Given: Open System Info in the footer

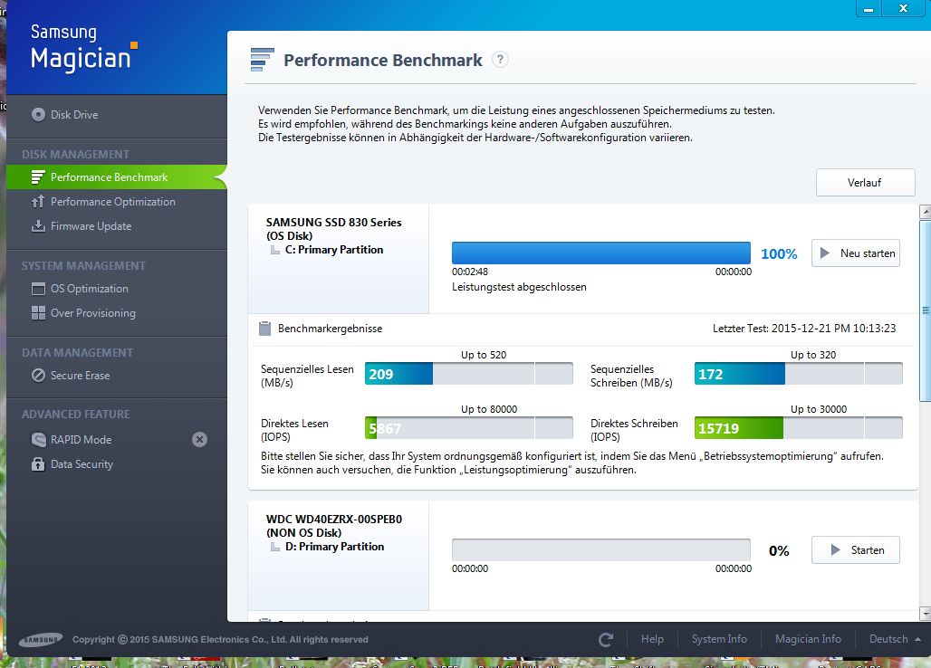Looking at the screenshot, I should coord(719,639).
